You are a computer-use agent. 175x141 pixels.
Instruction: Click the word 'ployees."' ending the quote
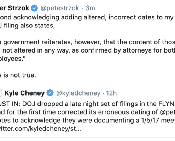pyautogui.click(x=13, y=59)
